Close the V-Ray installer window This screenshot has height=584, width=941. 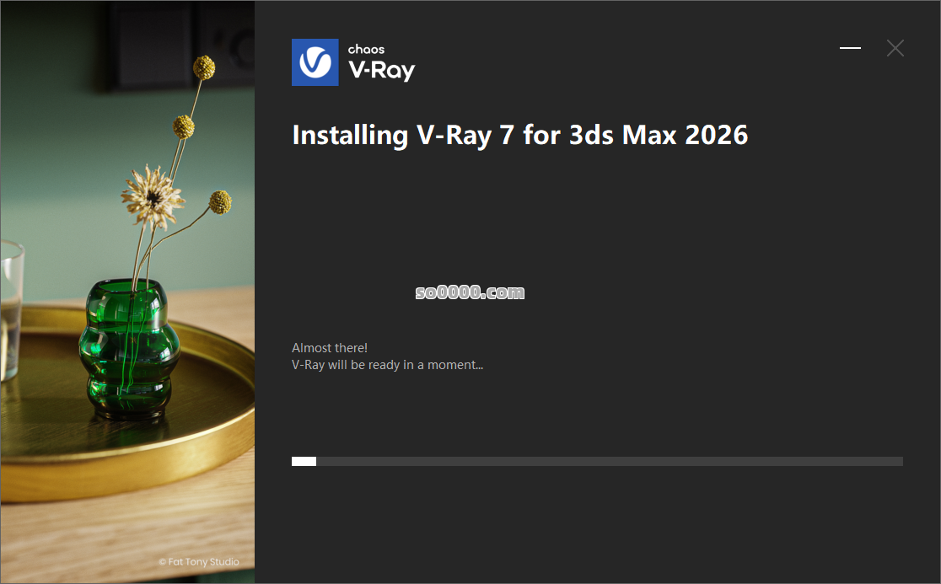pos(895,48)
